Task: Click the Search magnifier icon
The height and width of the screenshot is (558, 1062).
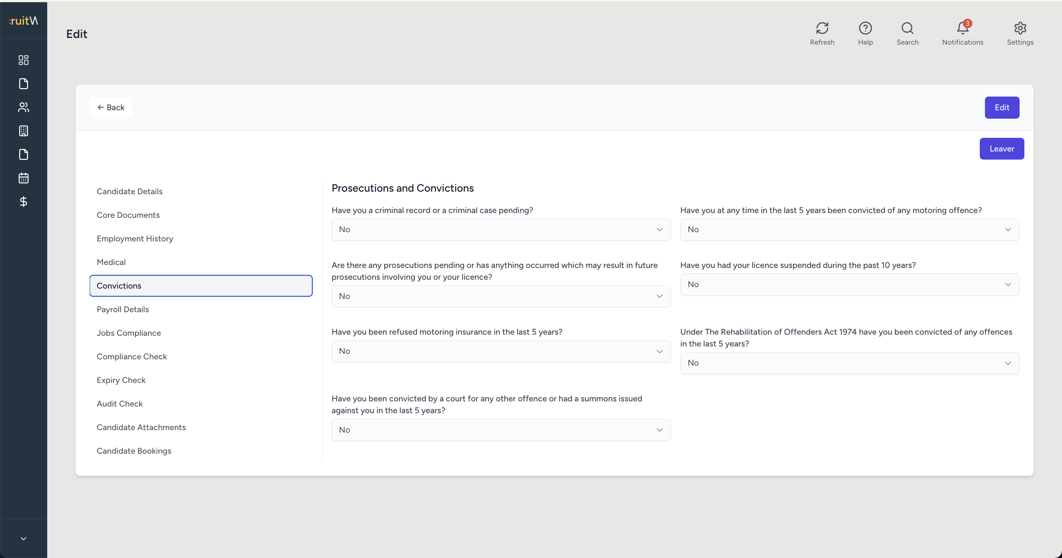Action: [x=907, y=28]
